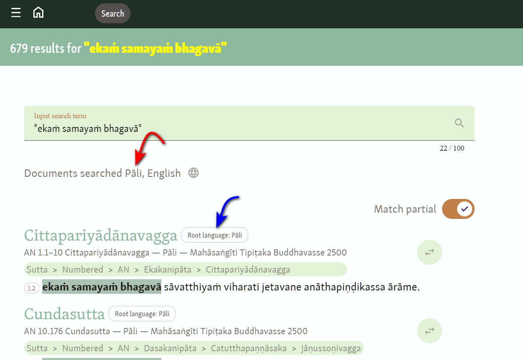The height and width of the screenshot is (360, 523).
Task: Click Documents searched Pāli, English text
Action: pyautogui.click(x=102, y=173)
